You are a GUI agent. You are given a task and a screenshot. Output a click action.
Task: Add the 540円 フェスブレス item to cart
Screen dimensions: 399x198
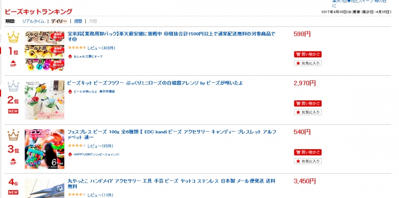308,152
